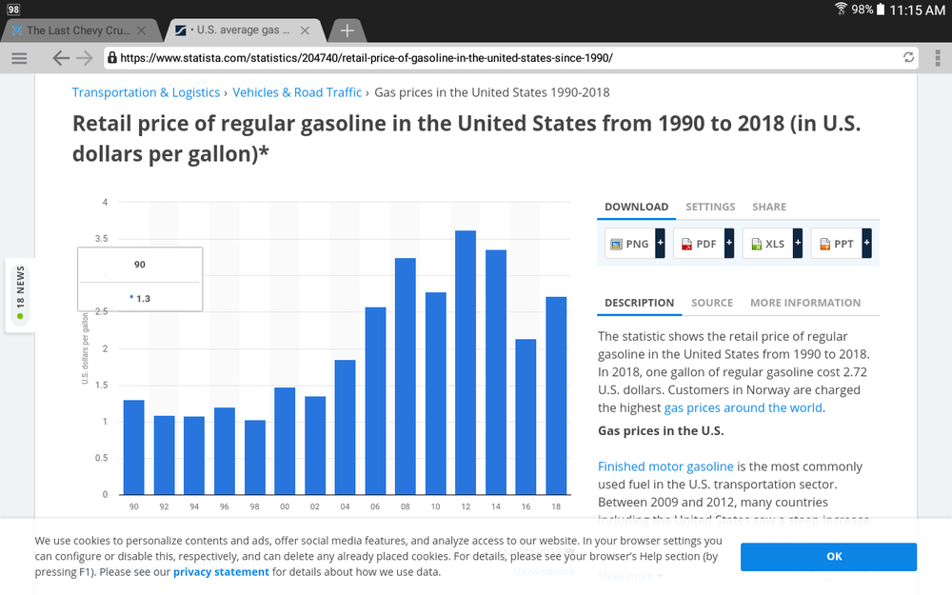This screenshot has height=595, width=952.
Task: Reload the page with refresh icon
Action: coord(908,58)
